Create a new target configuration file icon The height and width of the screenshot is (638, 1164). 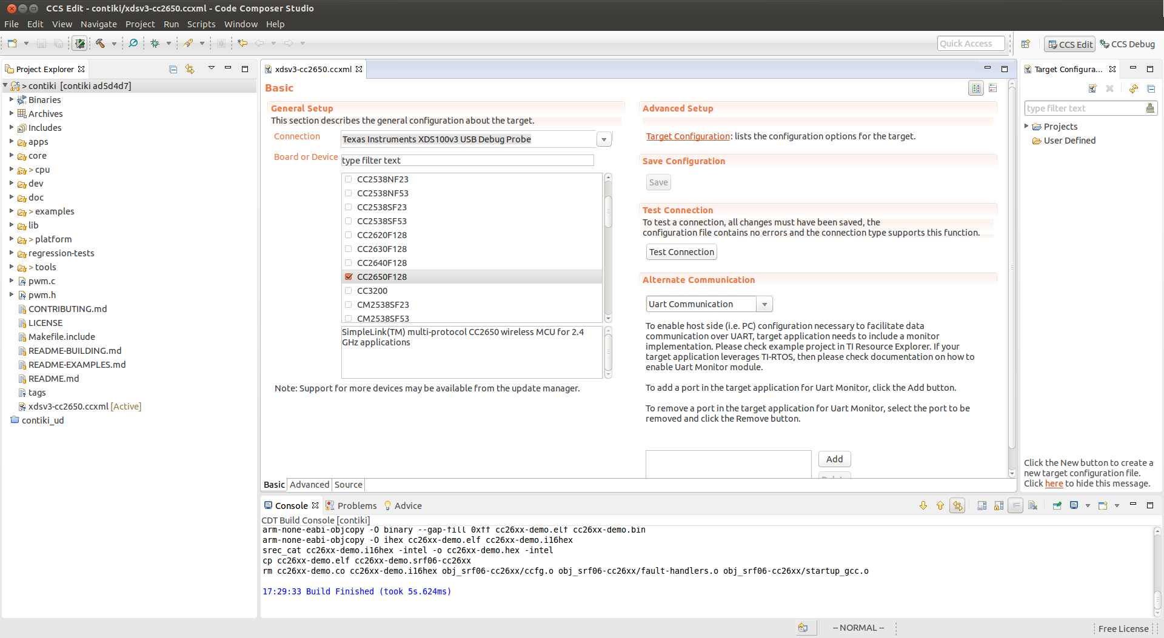click(1092, 88)
